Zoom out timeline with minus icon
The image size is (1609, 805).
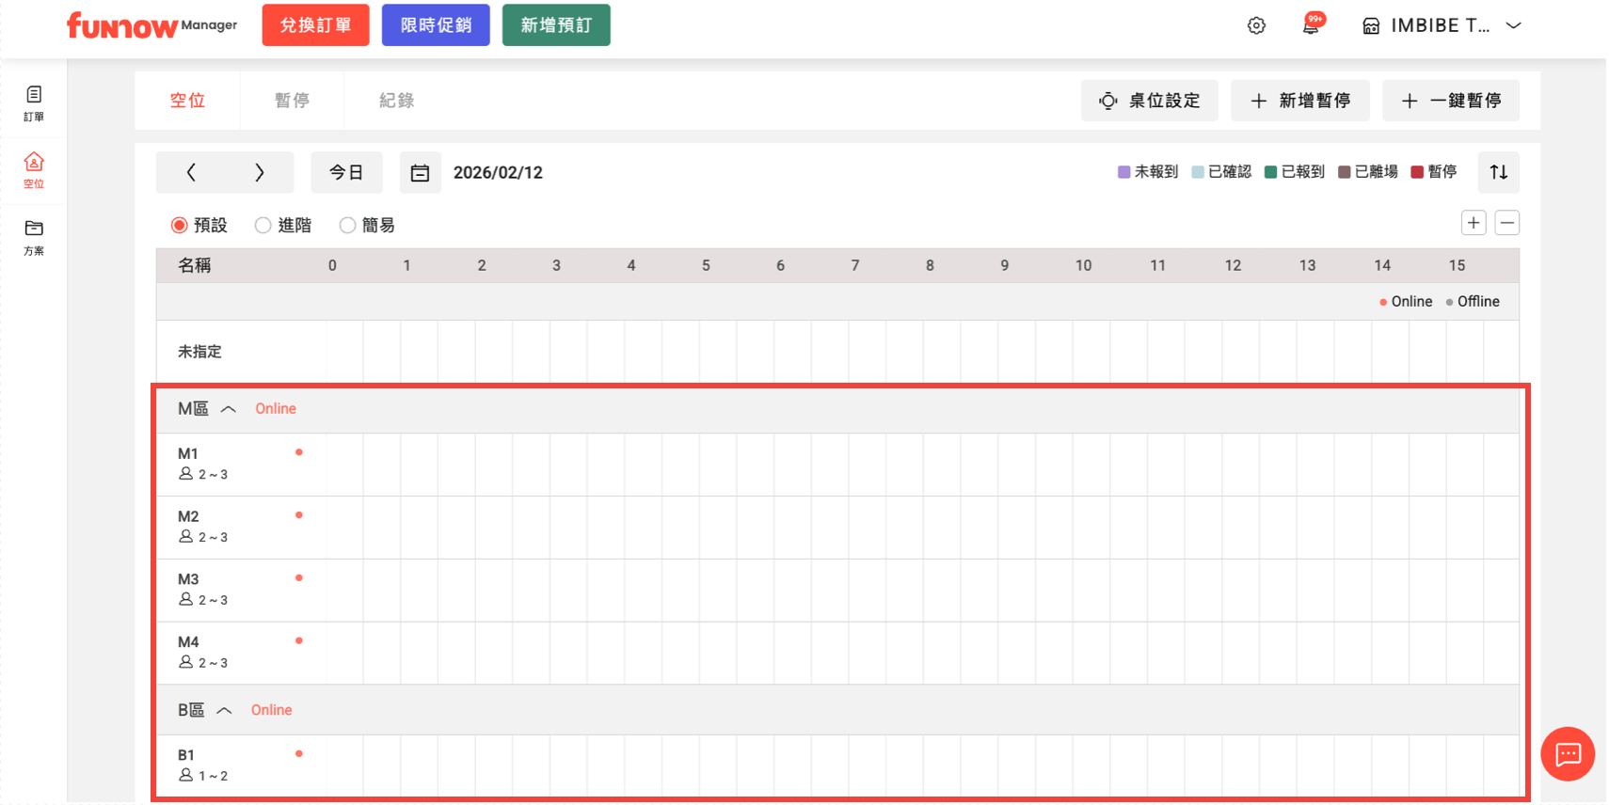(1506, 223)
